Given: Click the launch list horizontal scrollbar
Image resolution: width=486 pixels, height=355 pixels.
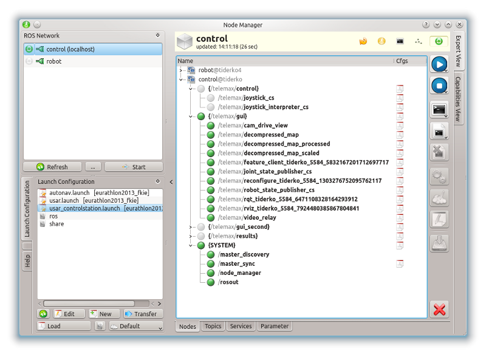Looking at the screenshot, I should point(91,303).
